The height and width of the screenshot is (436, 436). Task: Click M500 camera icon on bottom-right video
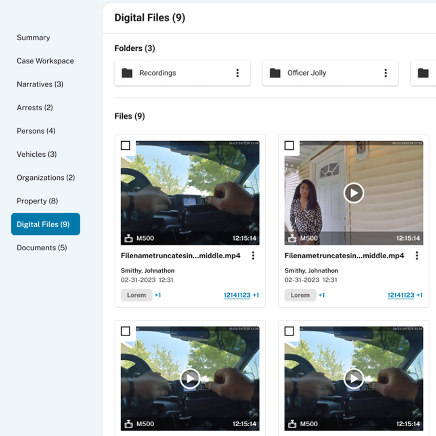point(292,424)
